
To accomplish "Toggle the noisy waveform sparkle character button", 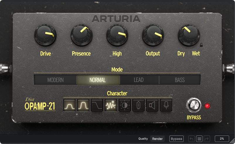I will 111,105.
